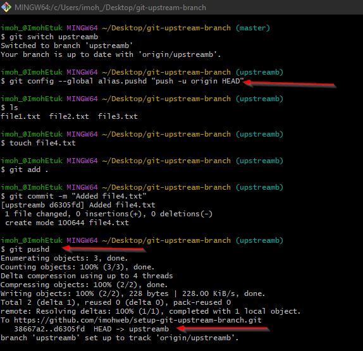Click the '$ ls' command line
The width and height of the screenshot is (363, 351).
tap(9, 108)
